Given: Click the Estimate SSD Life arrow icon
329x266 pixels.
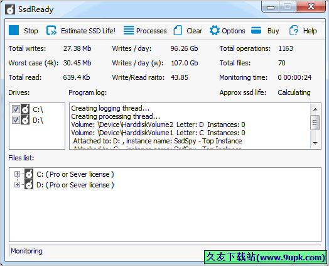Looking at the screenshot, I should pyautogui.click(x=51, y=30).
